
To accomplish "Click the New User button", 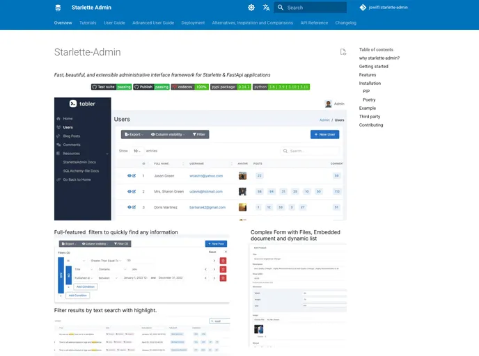I will [324, 134].
